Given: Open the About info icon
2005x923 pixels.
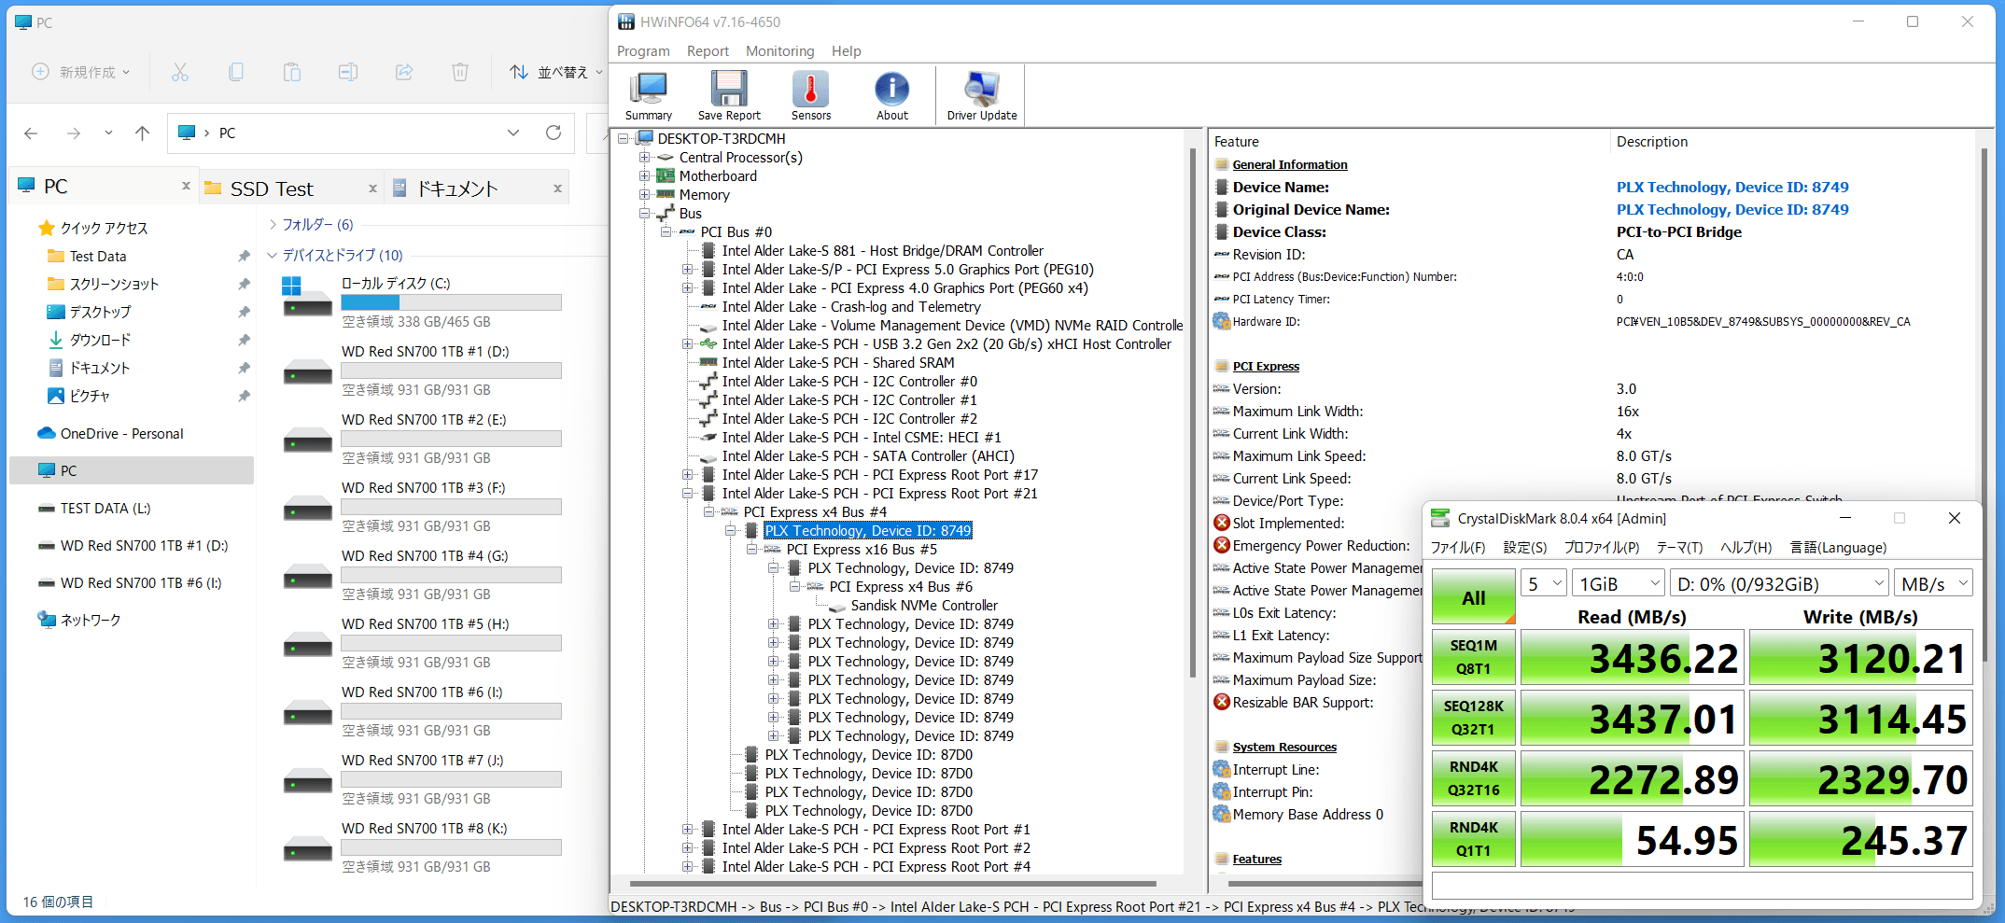Looking at the screenshot, I should point(891,96).
